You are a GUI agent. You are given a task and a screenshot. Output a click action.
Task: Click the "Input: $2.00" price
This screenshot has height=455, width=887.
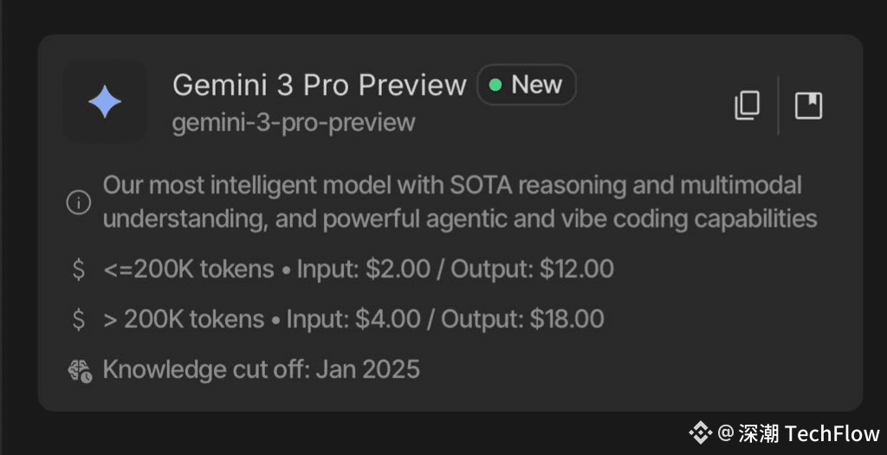(363, 270)
